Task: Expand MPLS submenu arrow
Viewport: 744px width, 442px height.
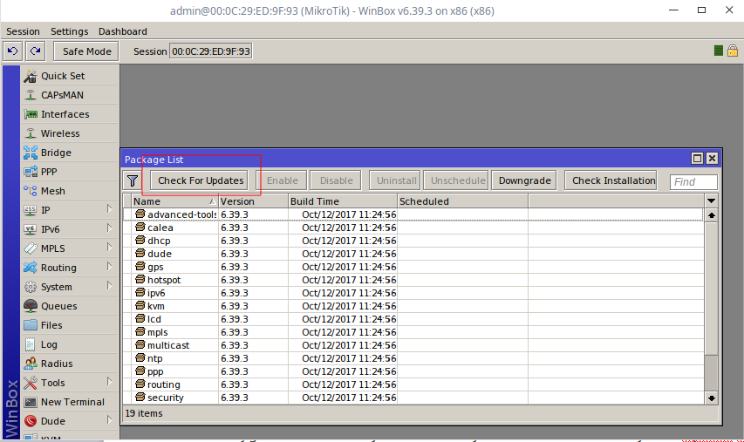Action: coord(109,248)
